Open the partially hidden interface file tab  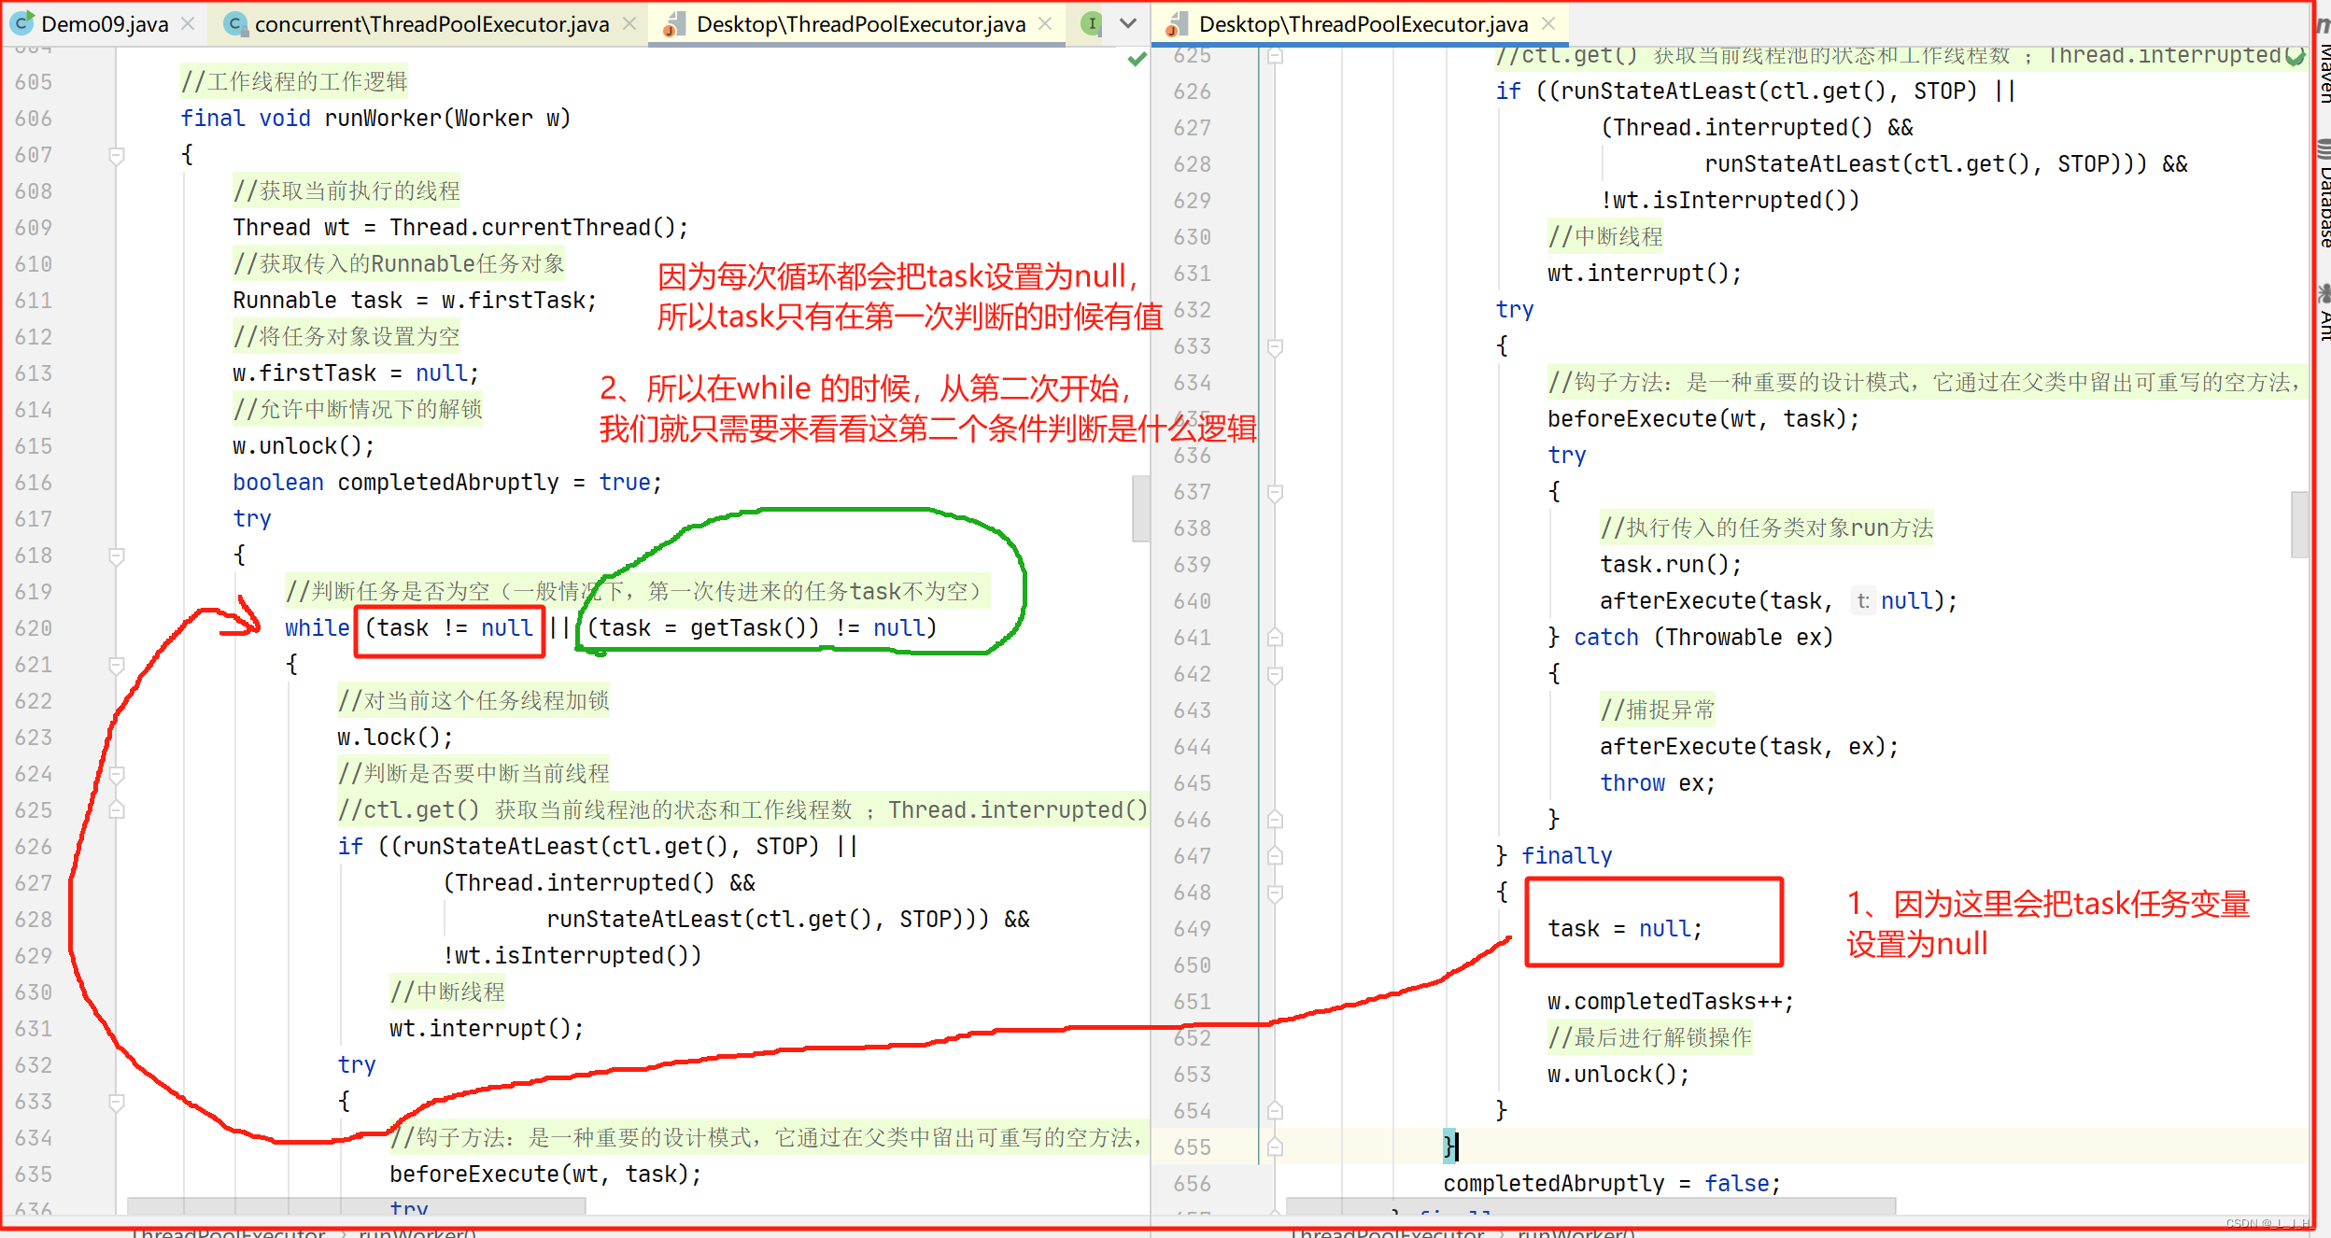click(x=1091, y=23)
